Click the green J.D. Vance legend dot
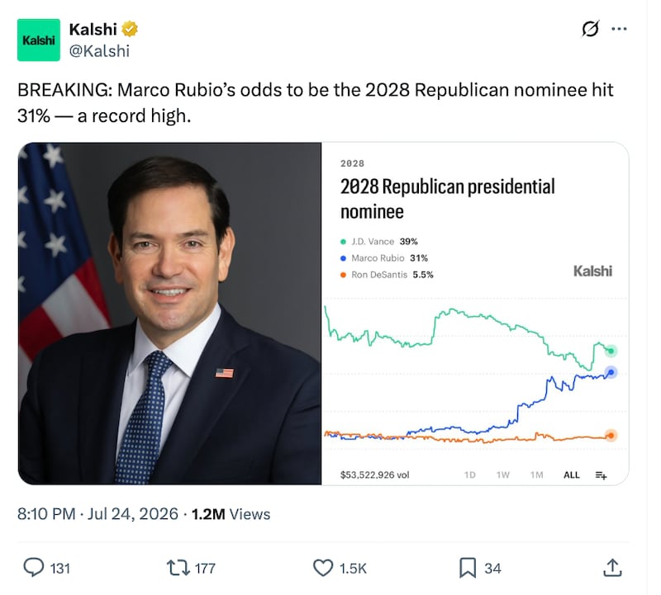 (x=343, y=242)
